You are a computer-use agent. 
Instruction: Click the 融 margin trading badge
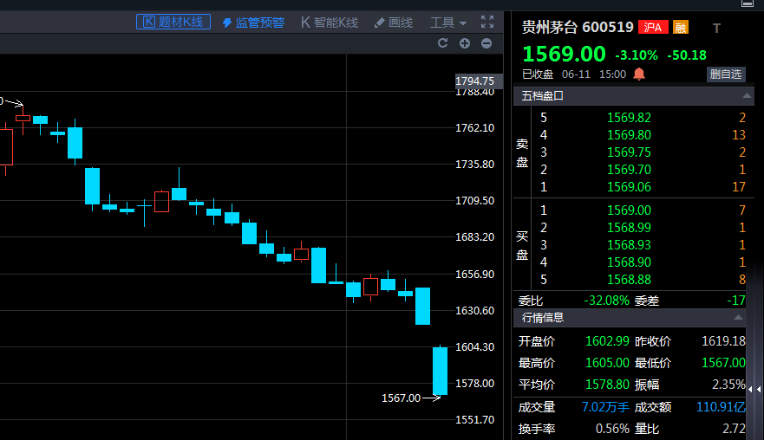pyautogui.click(x=681, y=27)
